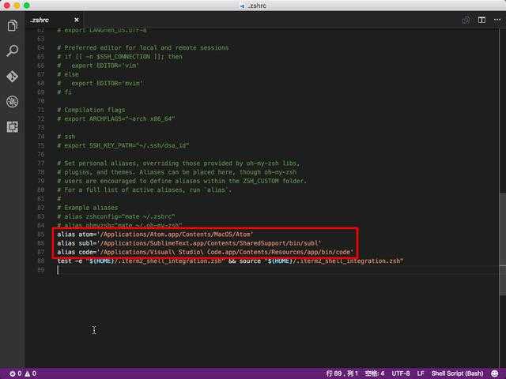The image size is (506, 379).
Task: Select the .zshrc editor tab
Action: point(40,20)
